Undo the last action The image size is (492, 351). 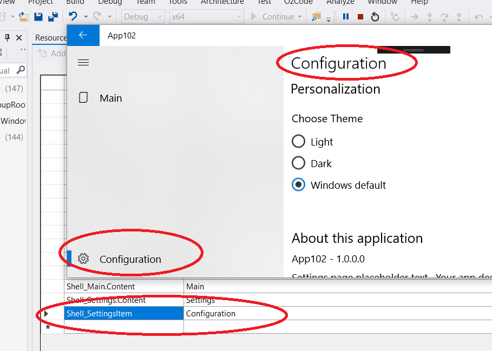click(x=73, y=16)
